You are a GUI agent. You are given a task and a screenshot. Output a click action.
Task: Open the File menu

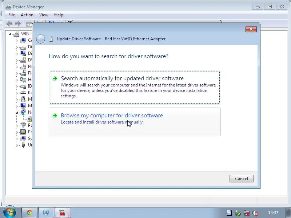[x=12, y=15]
